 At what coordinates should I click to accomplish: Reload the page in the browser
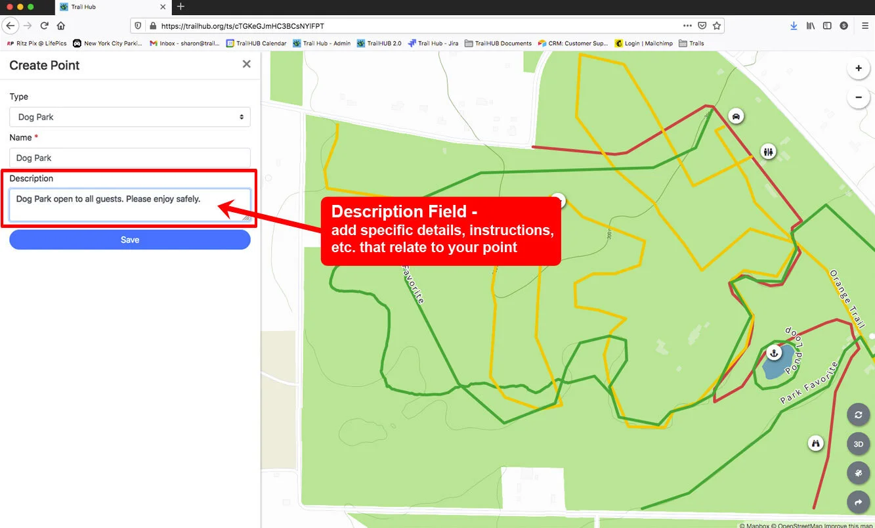45,26
